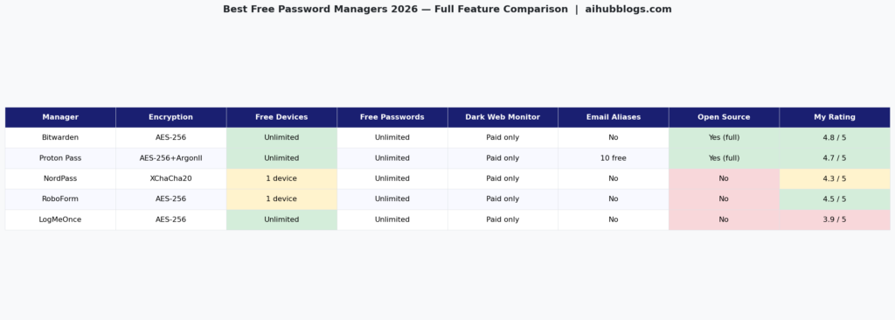Click the Free Devices column header
Viewport: 895px width, 320px height.
pyautogui.click(x=282, y=117)
